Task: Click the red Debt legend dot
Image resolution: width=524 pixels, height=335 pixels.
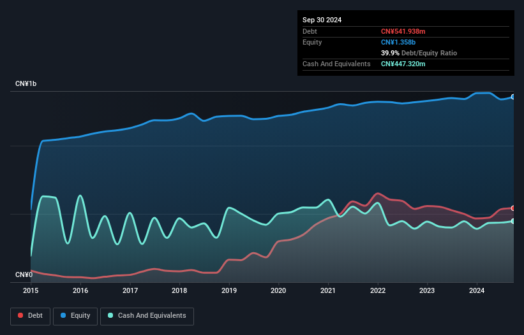Action: pos(20,315)
